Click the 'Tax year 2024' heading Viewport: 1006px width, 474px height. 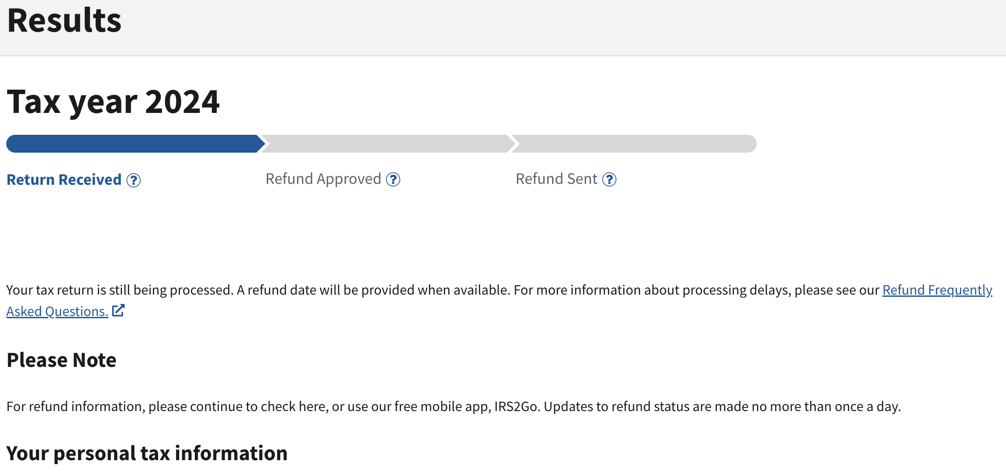point(113,102)
